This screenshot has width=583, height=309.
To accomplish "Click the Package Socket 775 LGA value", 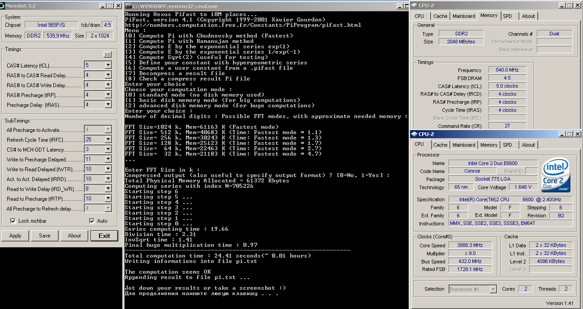I will [493, 179].
